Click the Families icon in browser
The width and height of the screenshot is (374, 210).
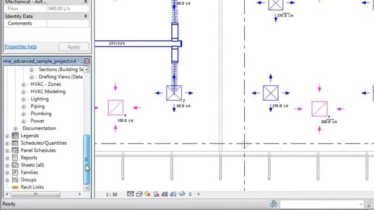click(x=15, y=173)
